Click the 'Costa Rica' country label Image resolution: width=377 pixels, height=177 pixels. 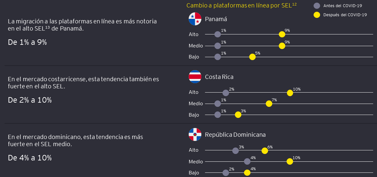pyautogui.click(x=219, y=77)
